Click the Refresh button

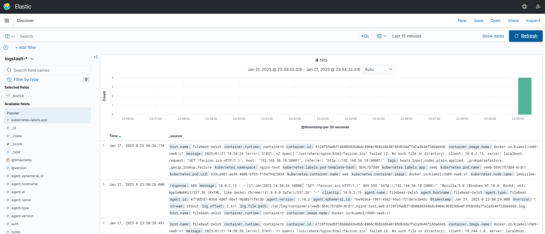click(526, 36)
